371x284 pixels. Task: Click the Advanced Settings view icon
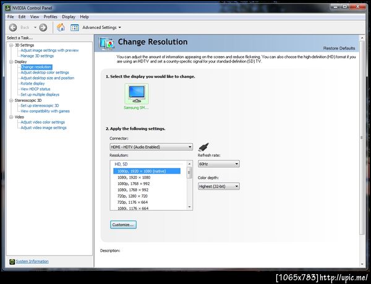coord(75,28)
